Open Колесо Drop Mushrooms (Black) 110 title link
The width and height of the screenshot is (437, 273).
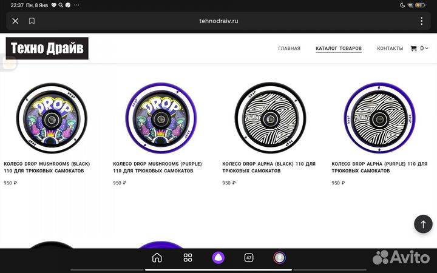click(x=47, y=167)
